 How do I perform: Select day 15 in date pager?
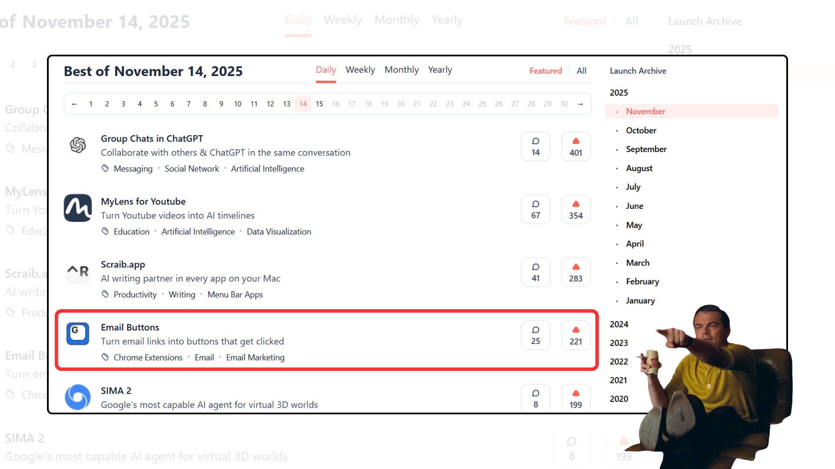pyautogui.click(x=319, y=104)
